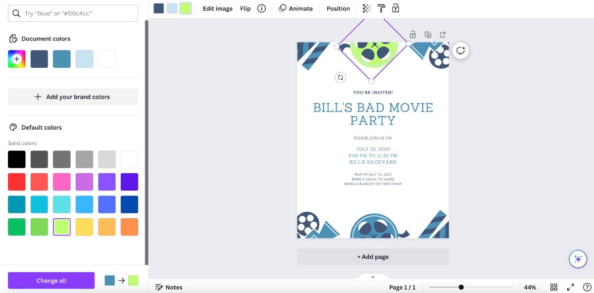Click the Change all button
Viewport: 594px width, 293px height.
[51, 281]
